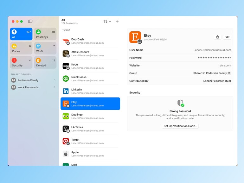The width and height of the screenshot is (244, 183).
Task: Click the Etsy icon in the list
Action: coord(66,104)
